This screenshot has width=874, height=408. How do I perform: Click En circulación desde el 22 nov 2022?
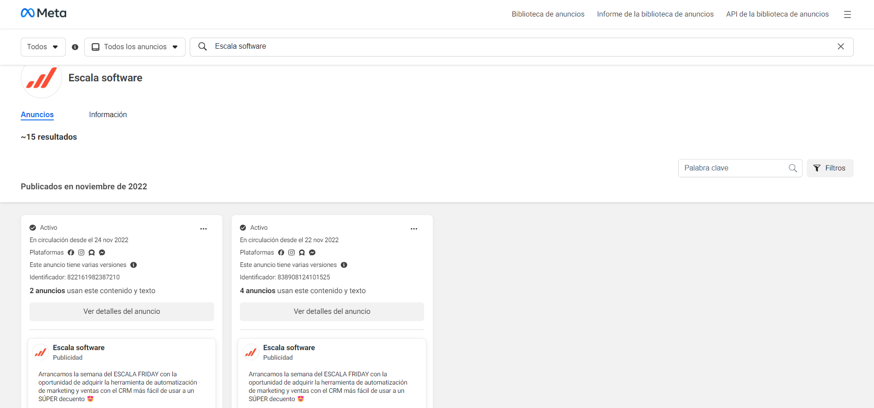(x=289, y=240)
